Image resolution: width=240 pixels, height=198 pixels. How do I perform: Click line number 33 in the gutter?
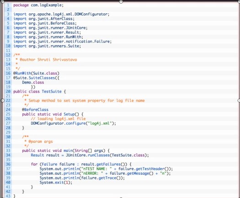pyautogui.click(x=8, y=151)
